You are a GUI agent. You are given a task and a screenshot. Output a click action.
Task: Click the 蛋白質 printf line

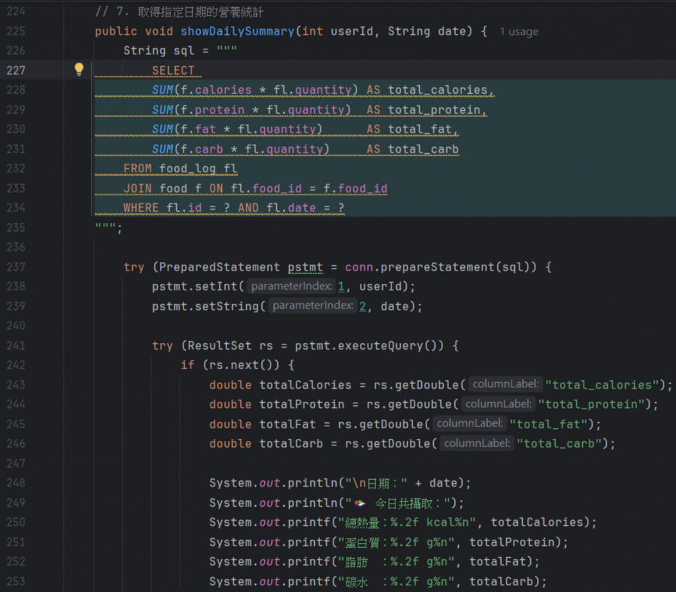(389, 542)
